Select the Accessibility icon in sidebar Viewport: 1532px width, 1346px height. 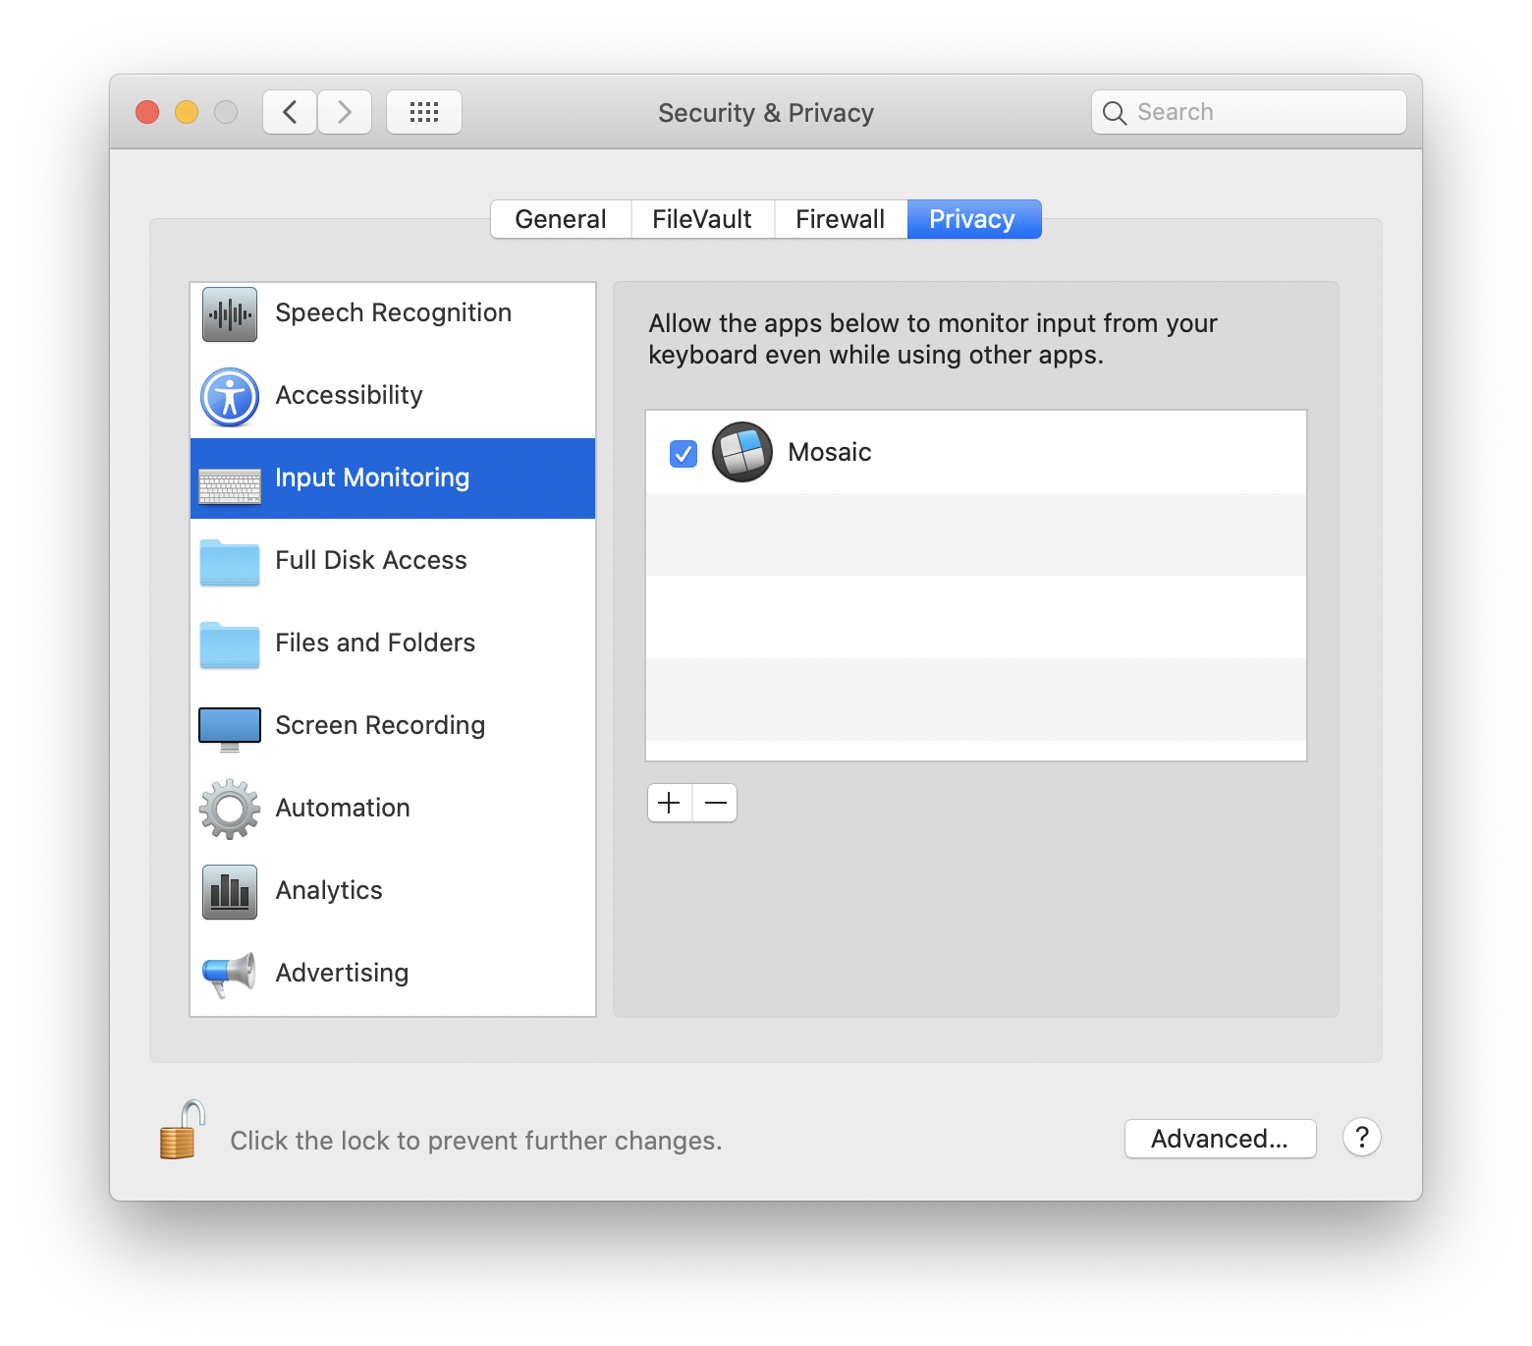click(x=230, y=397)
